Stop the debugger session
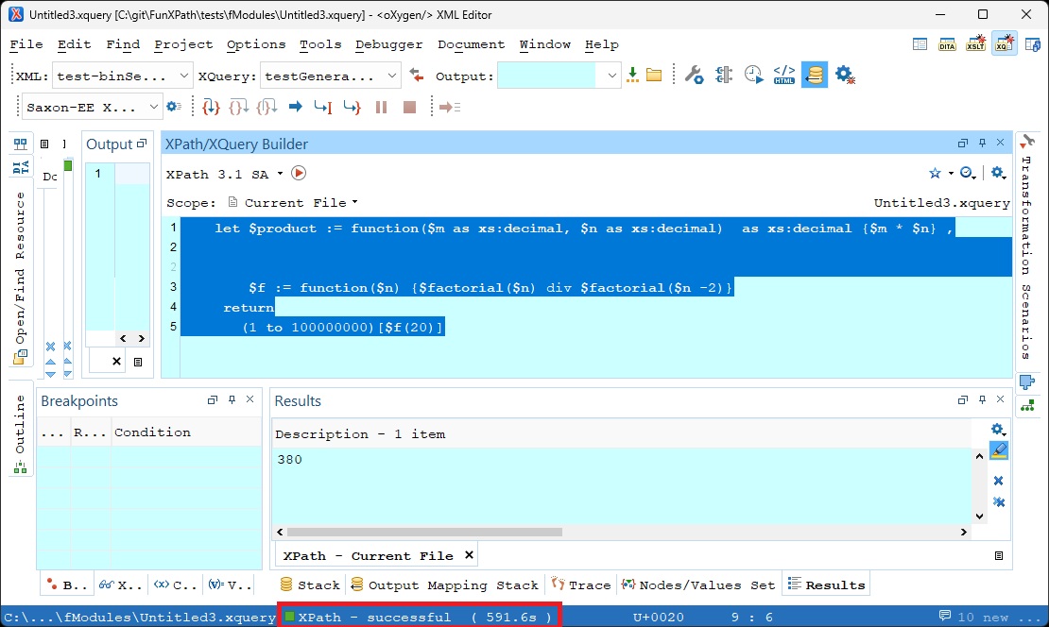The image size is (1049, 627). pyautogui.click(x=410, y=107)
